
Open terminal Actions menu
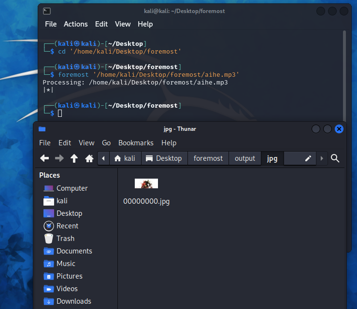75,24
